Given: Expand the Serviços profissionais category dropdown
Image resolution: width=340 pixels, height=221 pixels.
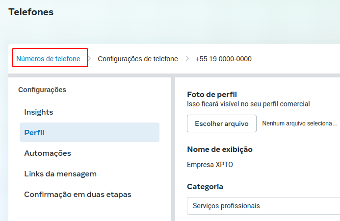Looking at the screenshot, I should 263,206.
